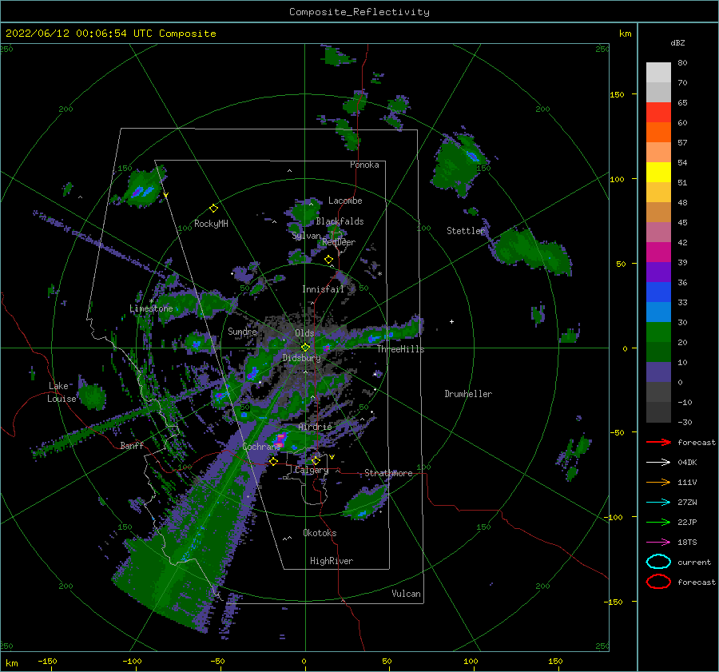Select the Innisfail map label

tap(323, 289)
